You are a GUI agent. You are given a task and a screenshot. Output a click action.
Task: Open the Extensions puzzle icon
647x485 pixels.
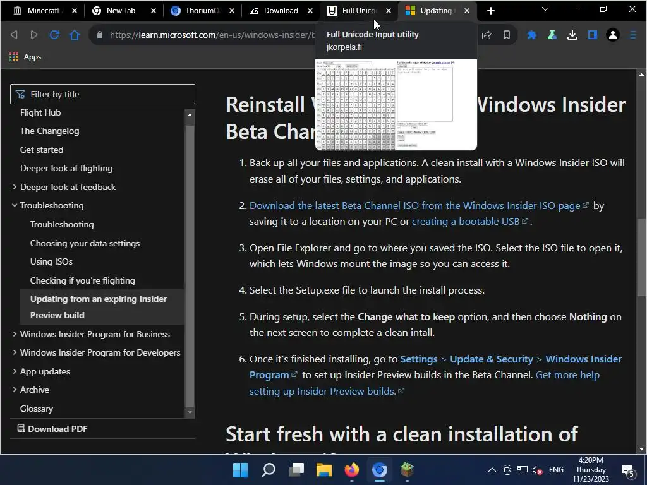tap(532, 35)
